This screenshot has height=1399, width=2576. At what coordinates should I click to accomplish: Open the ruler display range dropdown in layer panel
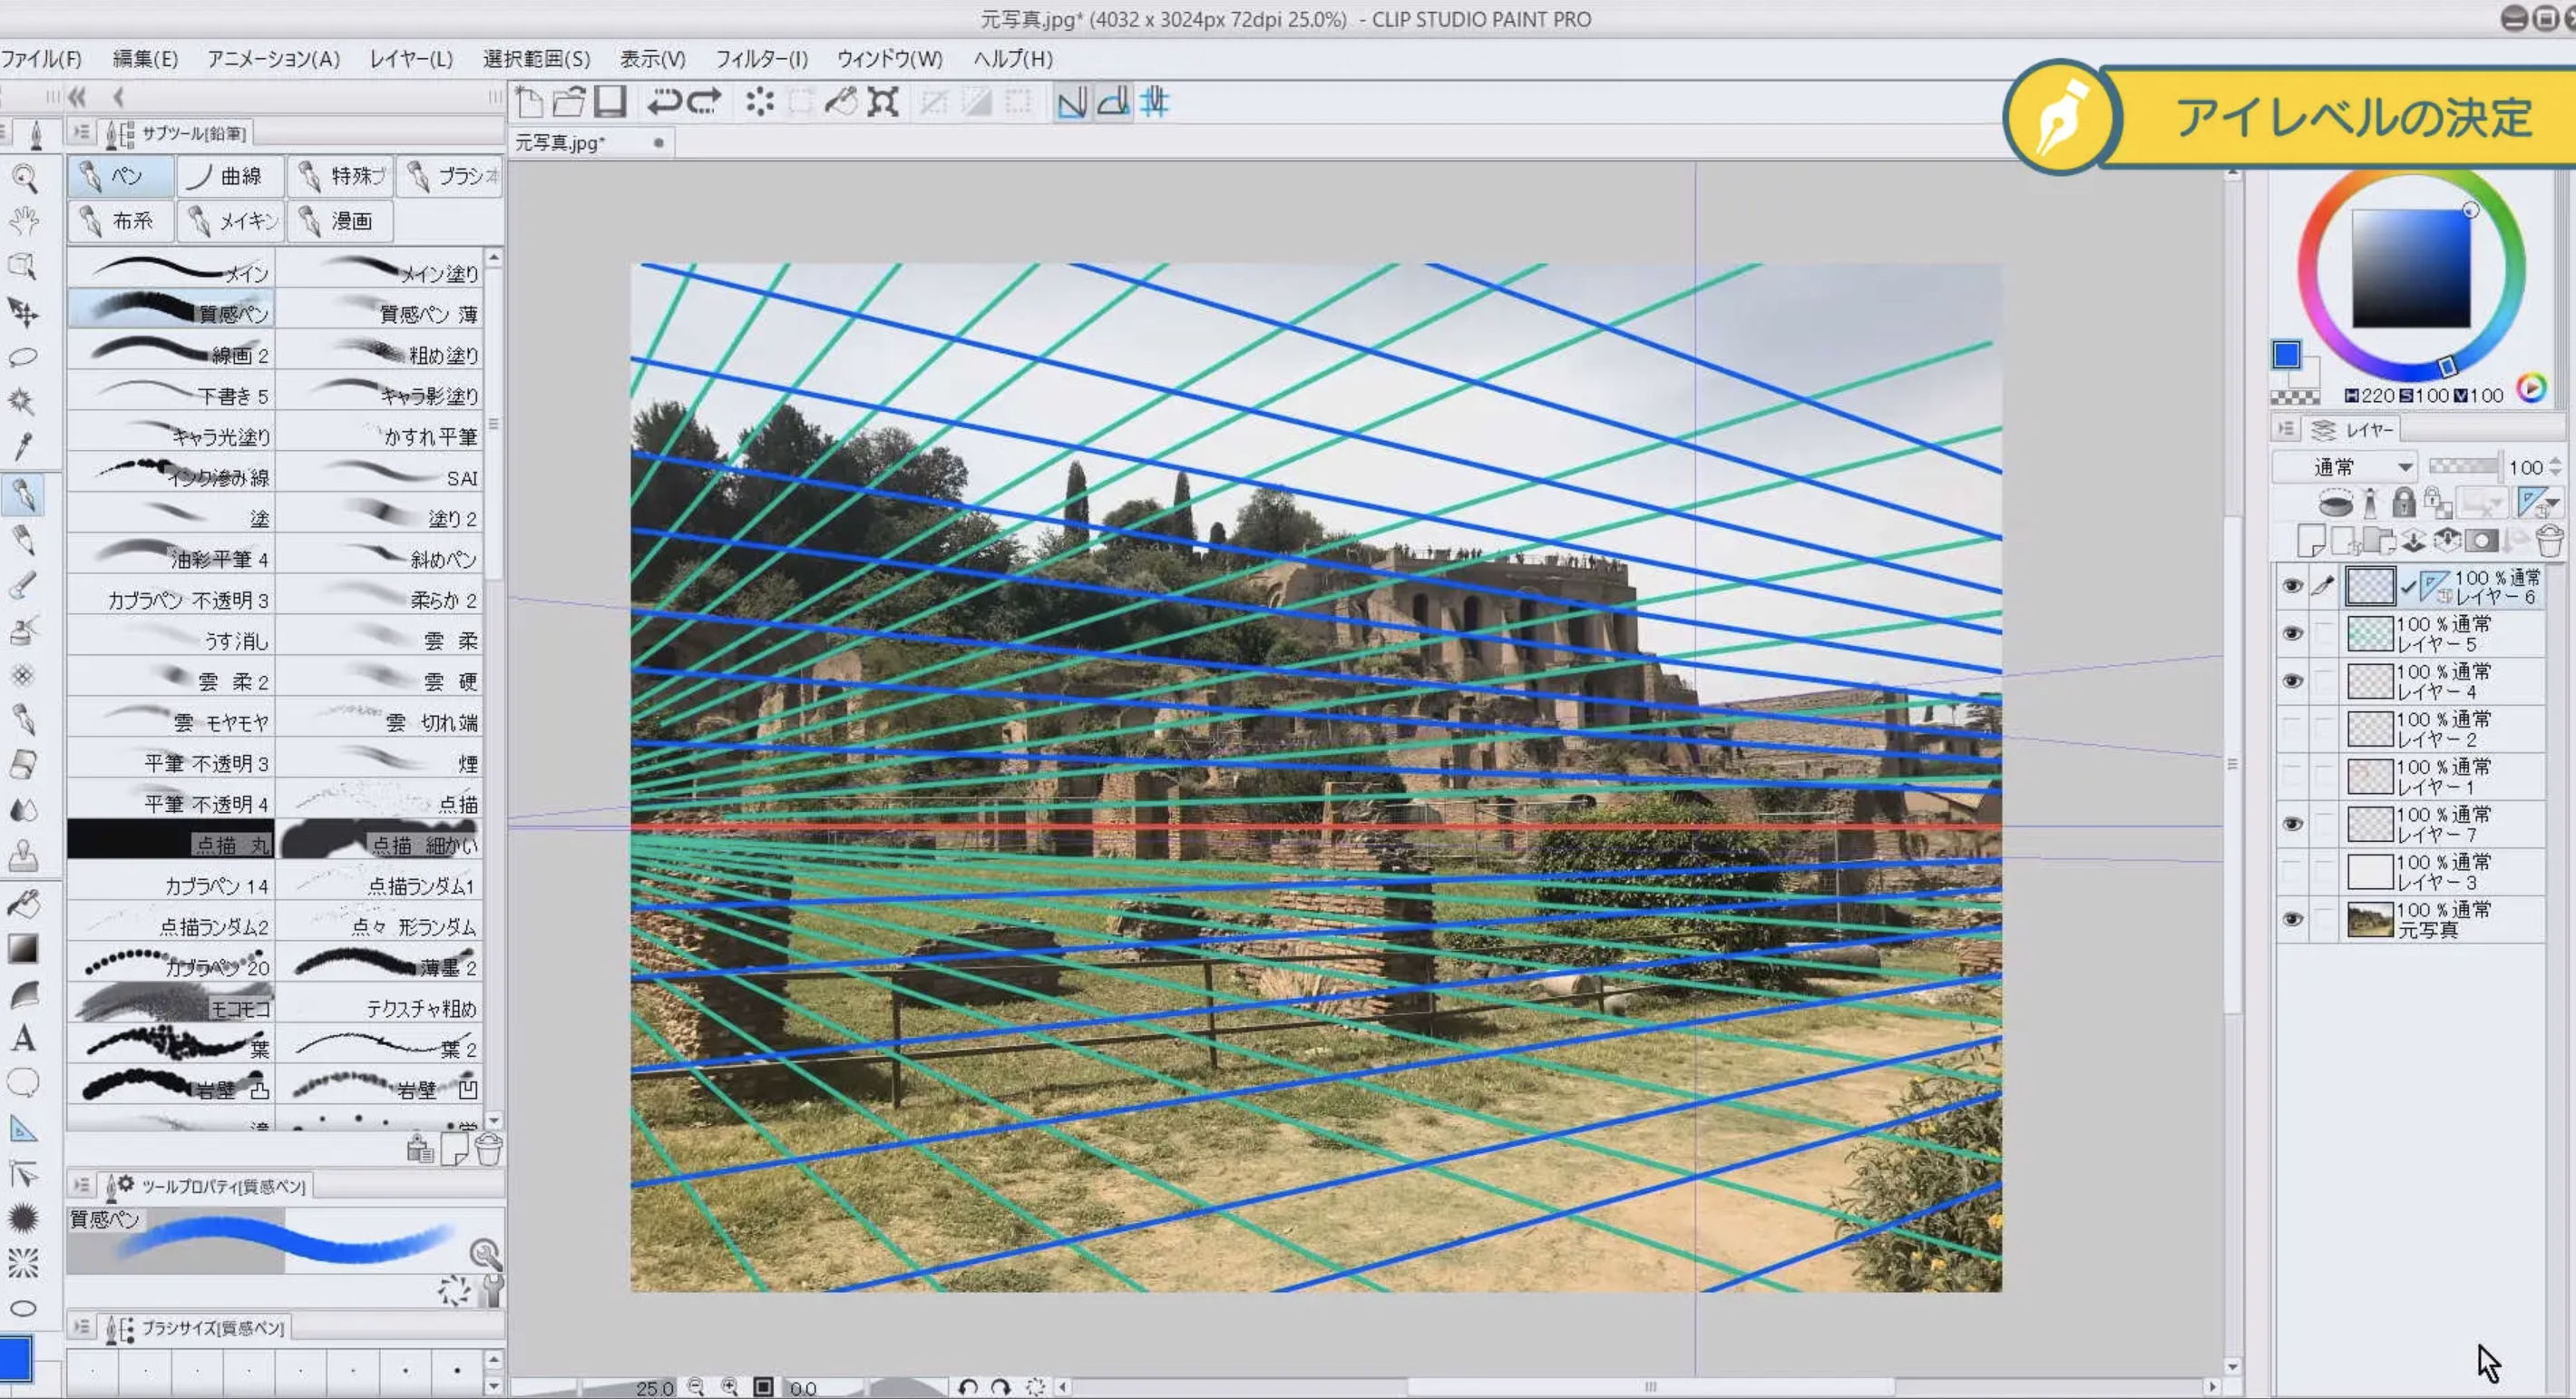click(x=2539, y=502)
